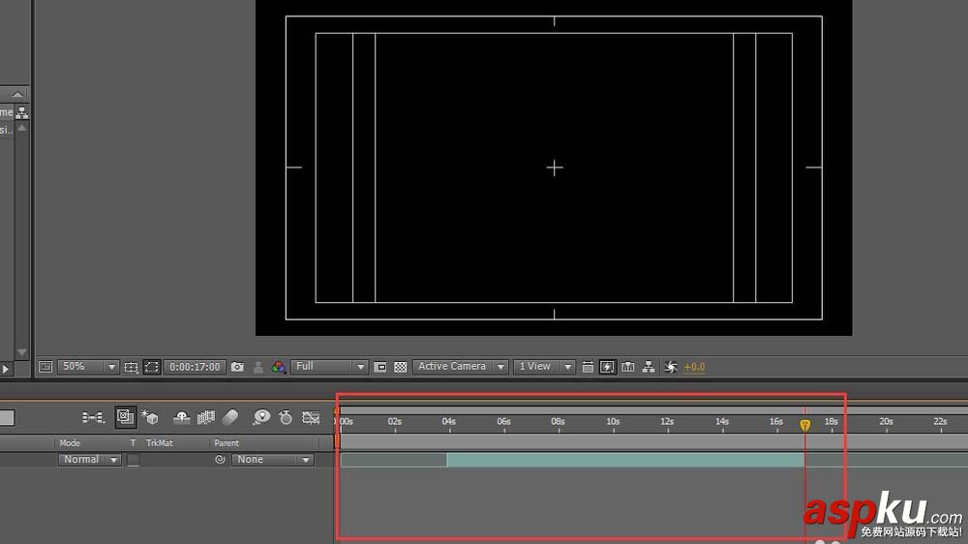968x544 pixels.
Task: Toggle pixel aspect ratio correction icon
Action: pos(588,367)
